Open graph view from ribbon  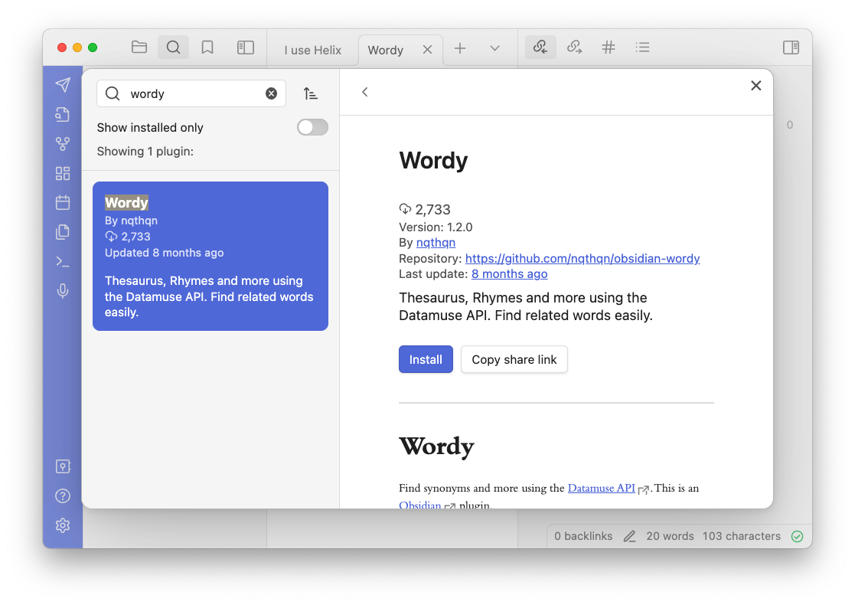tap(63, 144)
